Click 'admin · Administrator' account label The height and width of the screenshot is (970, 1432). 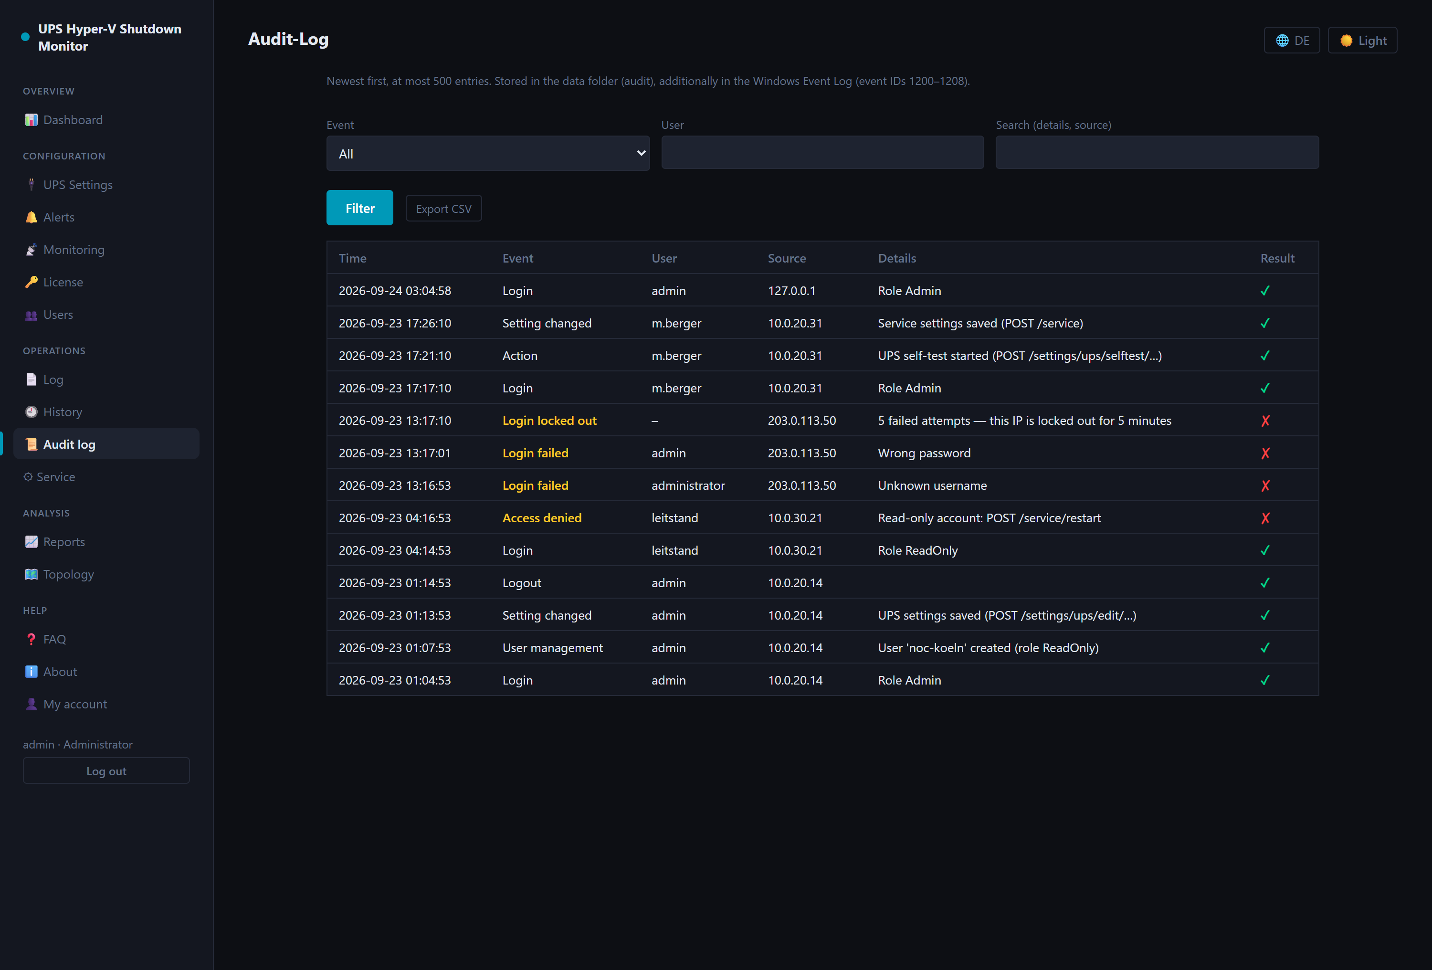(x=78, y=745)
